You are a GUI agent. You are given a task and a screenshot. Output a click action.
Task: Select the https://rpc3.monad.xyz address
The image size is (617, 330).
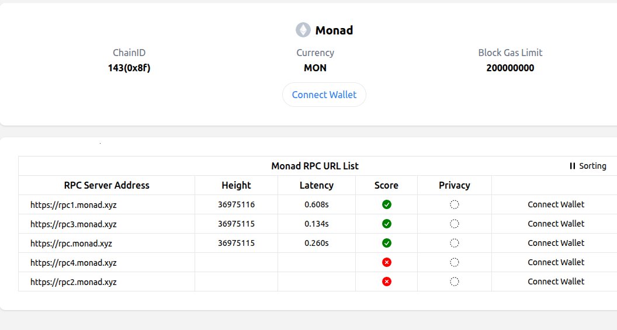click(74, 224)
